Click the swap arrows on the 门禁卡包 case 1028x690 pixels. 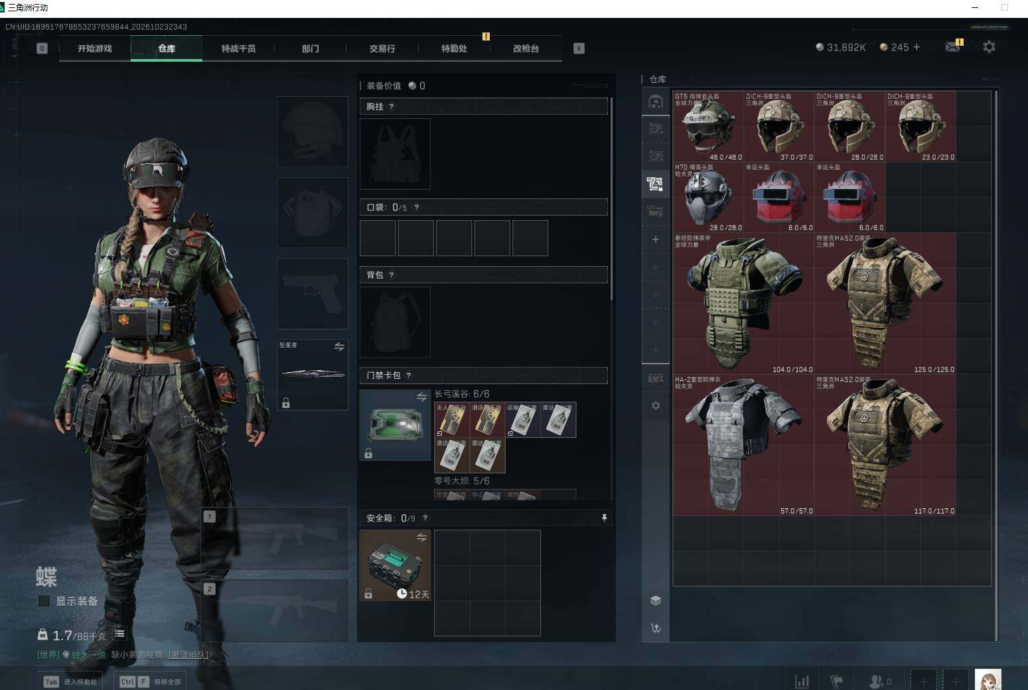(x=421, y=397)
